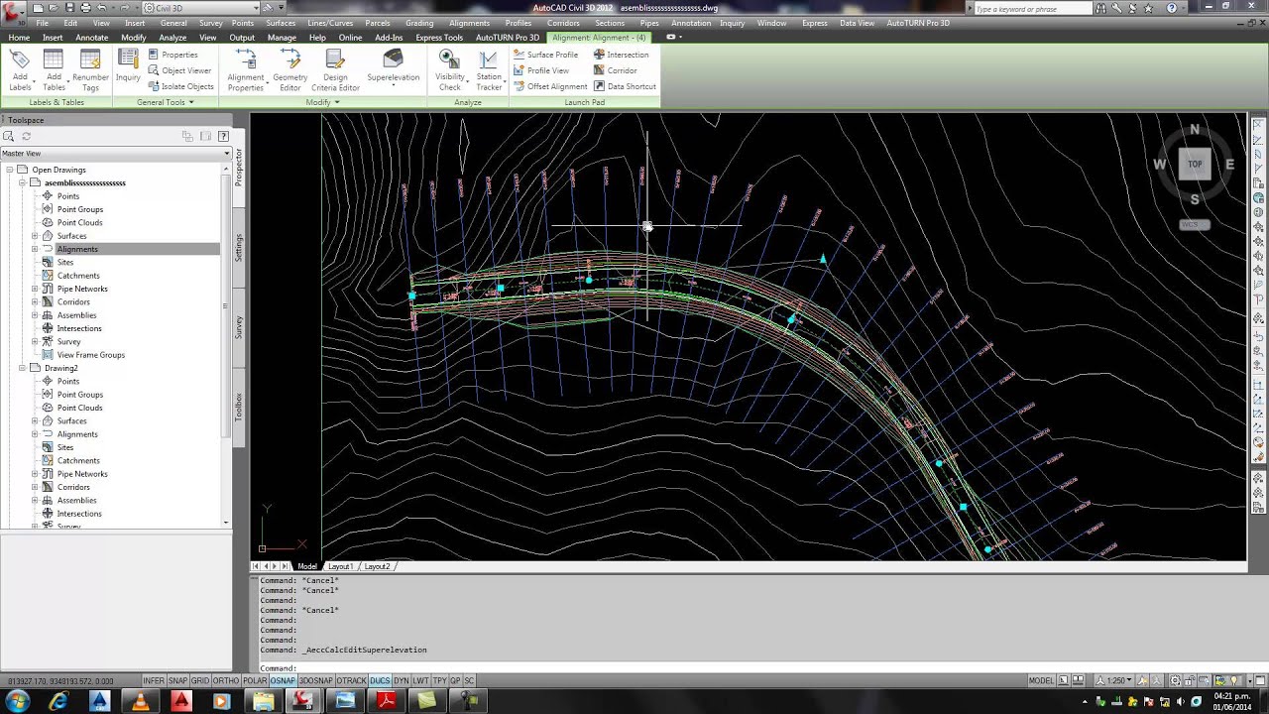Expand the Modify panel dropdown
1269x714 pixels.
point(323,102)
